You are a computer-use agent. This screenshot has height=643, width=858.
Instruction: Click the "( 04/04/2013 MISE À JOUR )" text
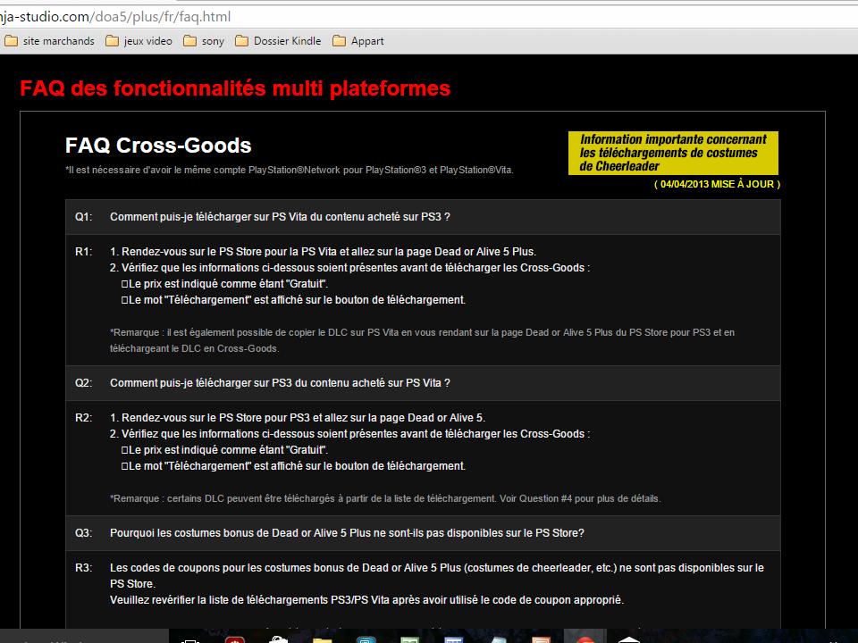tap(717, 184)
